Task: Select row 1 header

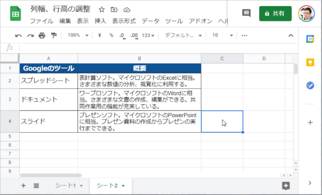Action: point(10,68)
